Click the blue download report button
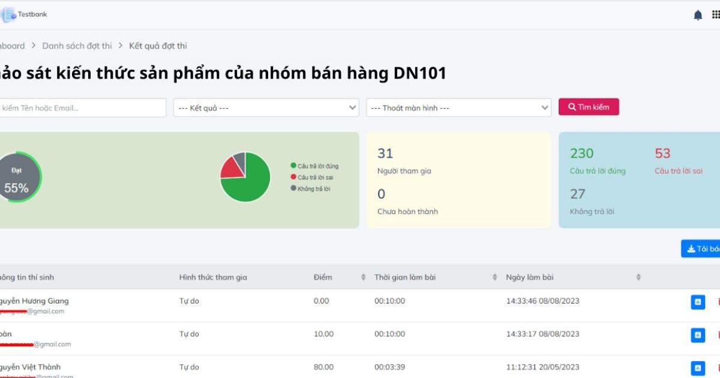Viewport: 720px width, 378px height. pyautogui.click(x=701, y=249)
